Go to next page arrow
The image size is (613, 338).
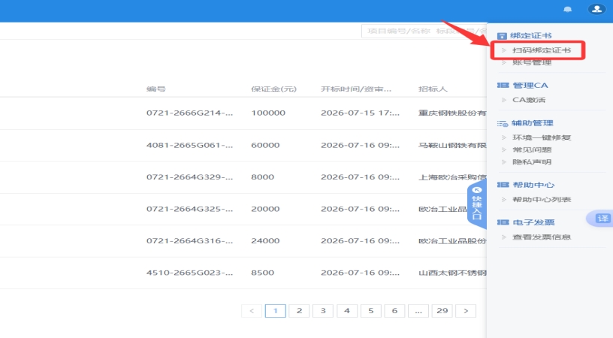click(x=466, y=311)
